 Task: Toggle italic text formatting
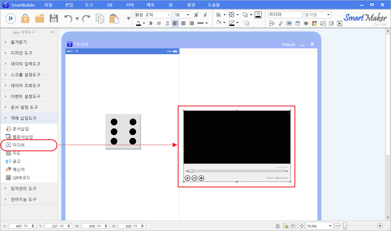[159, 23]
